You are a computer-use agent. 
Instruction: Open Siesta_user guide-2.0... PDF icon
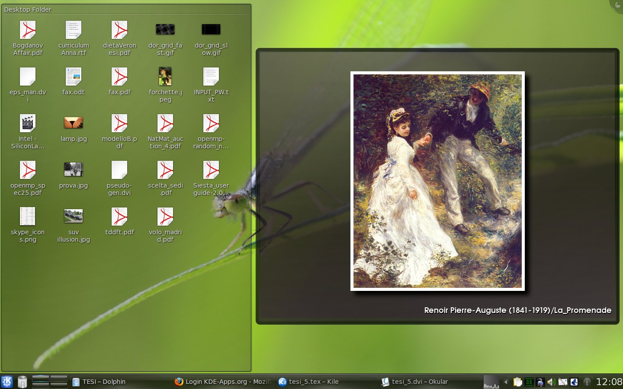[x=211, y=170]
